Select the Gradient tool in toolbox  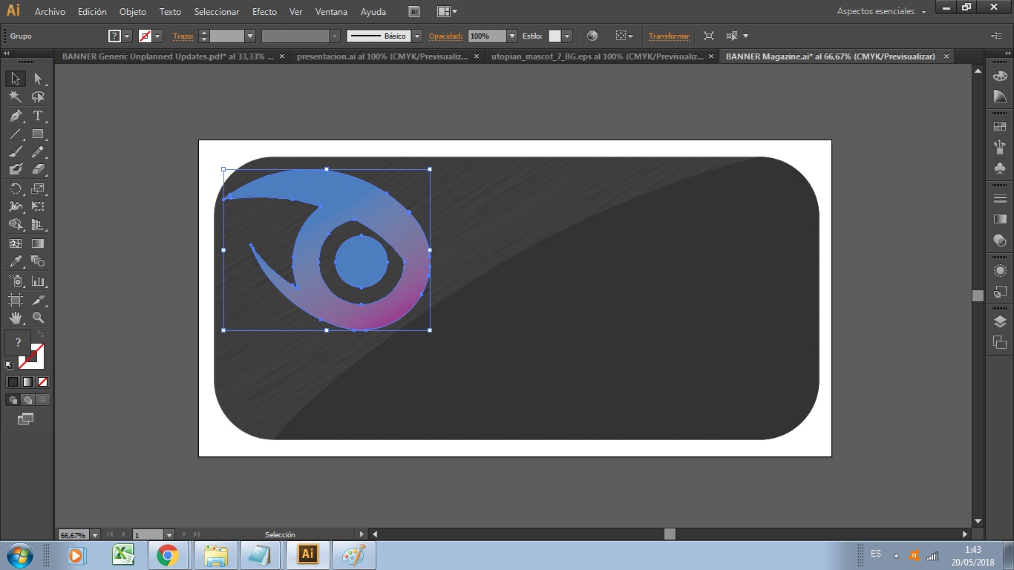tap(38, 243)
